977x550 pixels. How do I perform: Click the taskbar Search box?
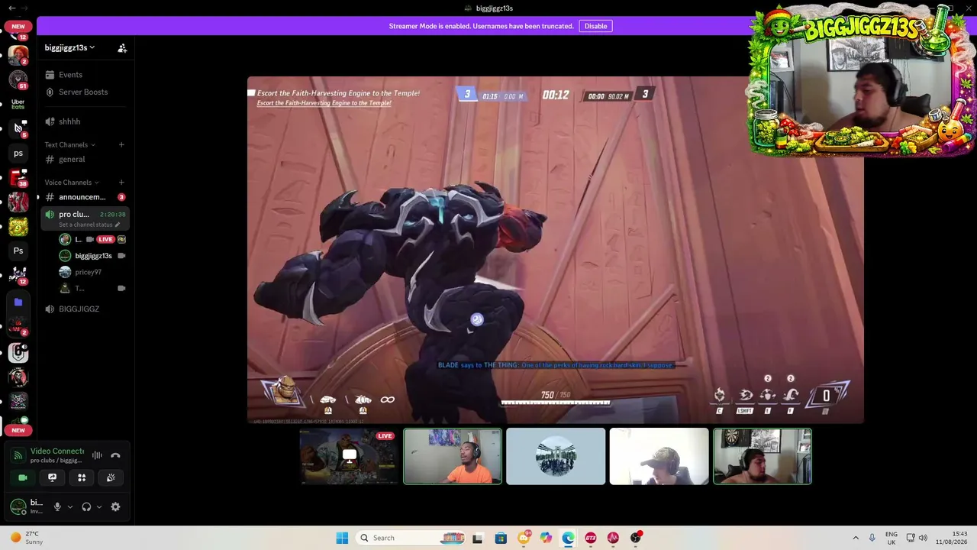point(412,538)
